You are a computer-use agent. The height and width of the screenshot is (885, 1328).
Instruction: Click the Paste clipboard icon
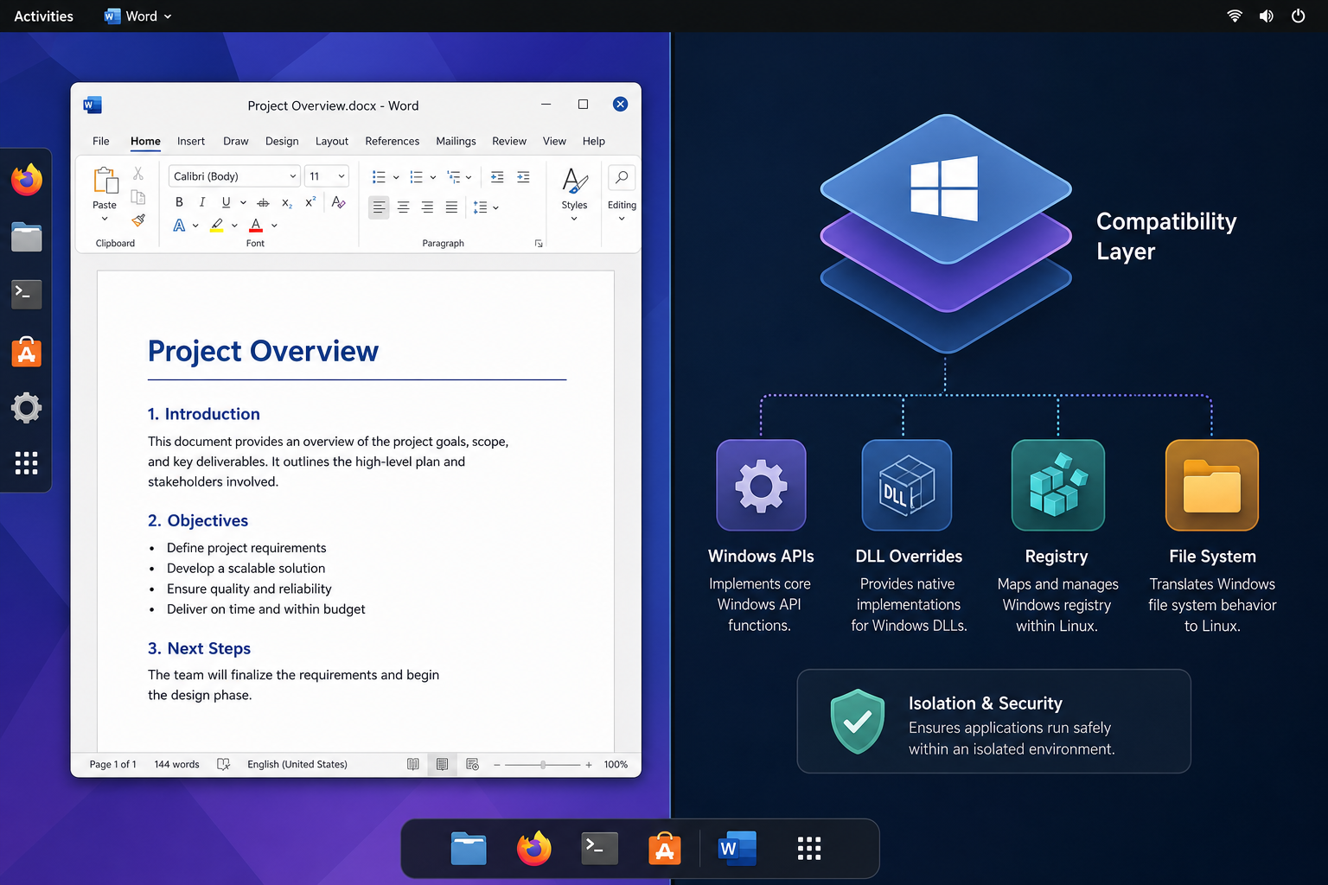[105, 181]
